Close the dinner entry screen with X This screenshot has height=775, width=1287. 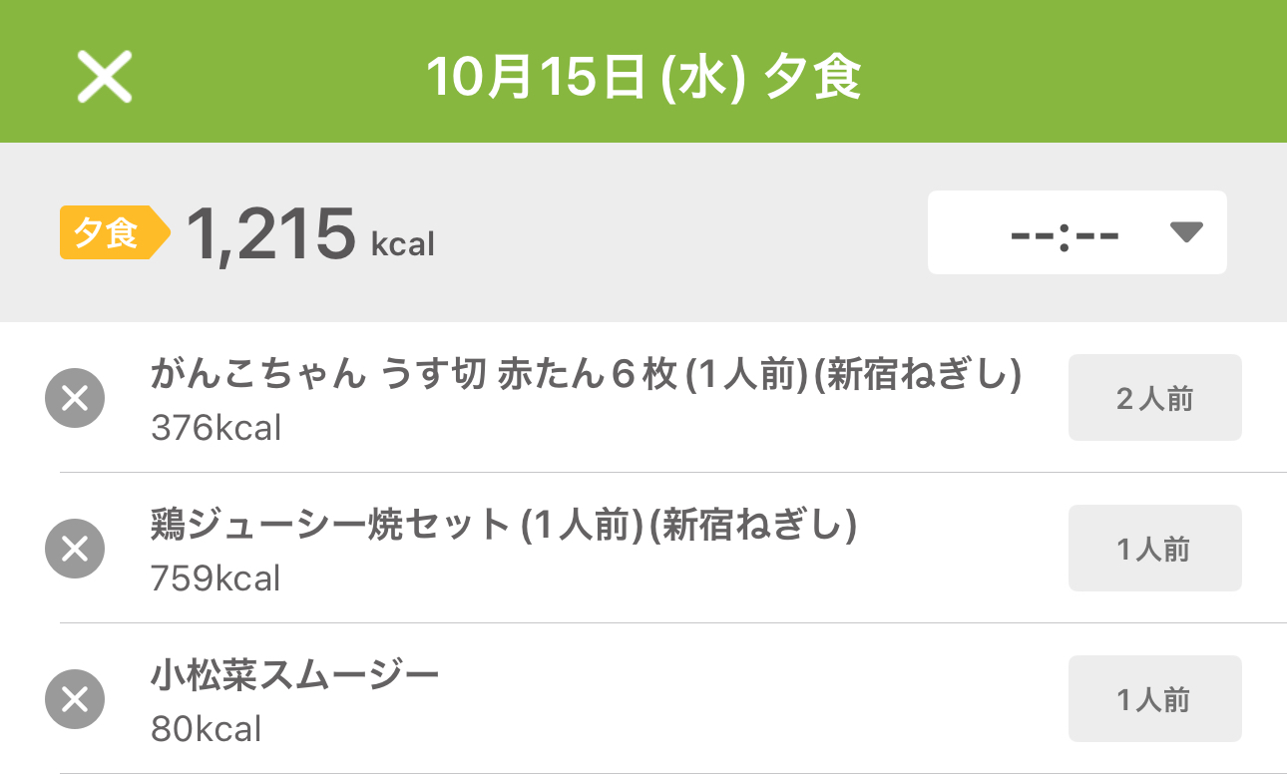105,77
